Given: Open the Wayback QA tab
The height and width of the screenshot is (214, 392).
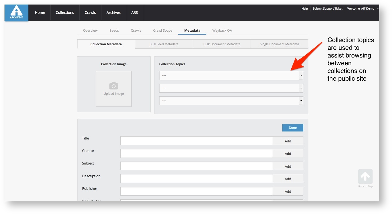Looking at the screenshot, I should tap(222, 30).
